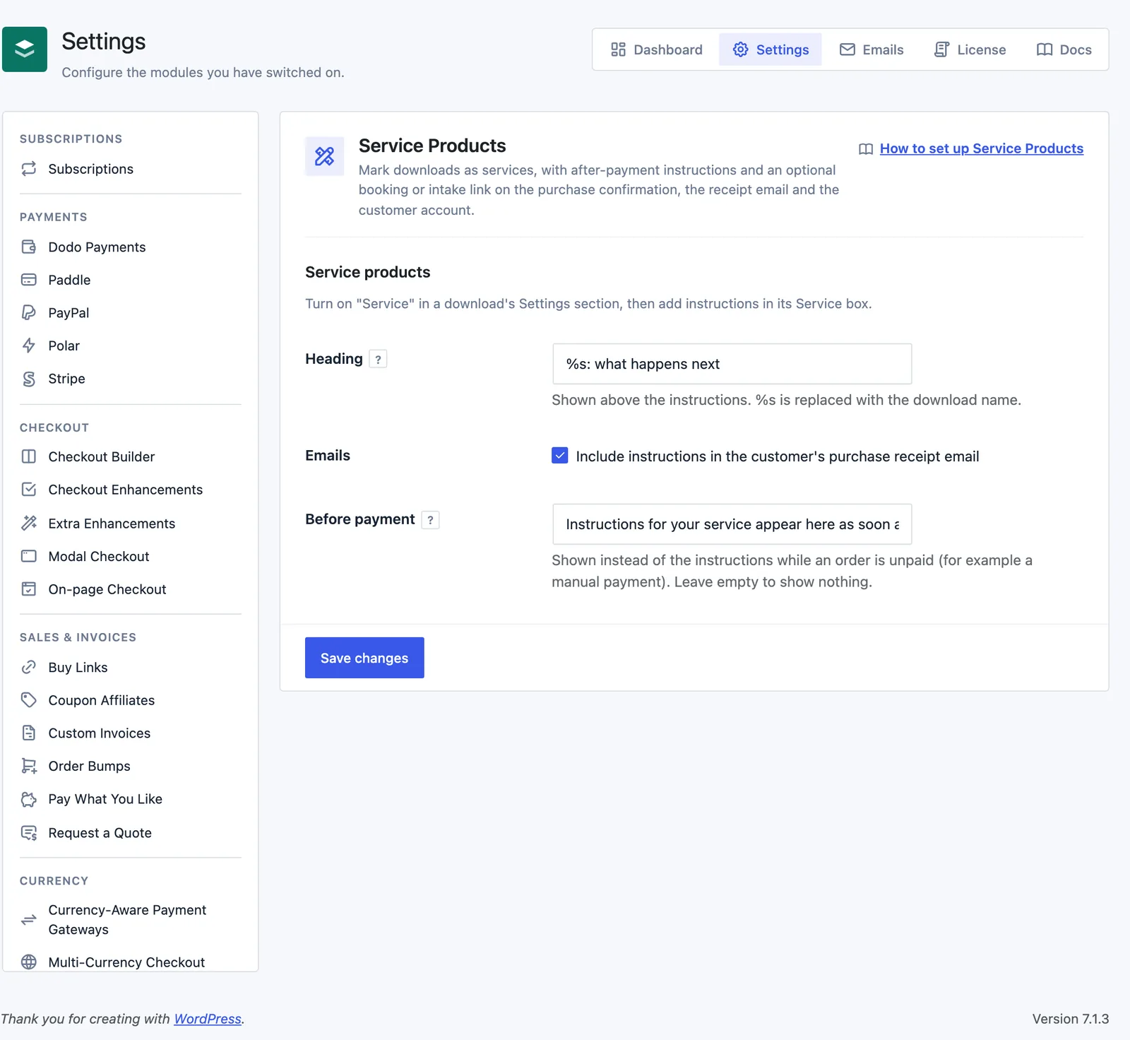Click the Currency-Aware Payment Gateways arrows icon
1130x1040 pixels.
point(29,919)
